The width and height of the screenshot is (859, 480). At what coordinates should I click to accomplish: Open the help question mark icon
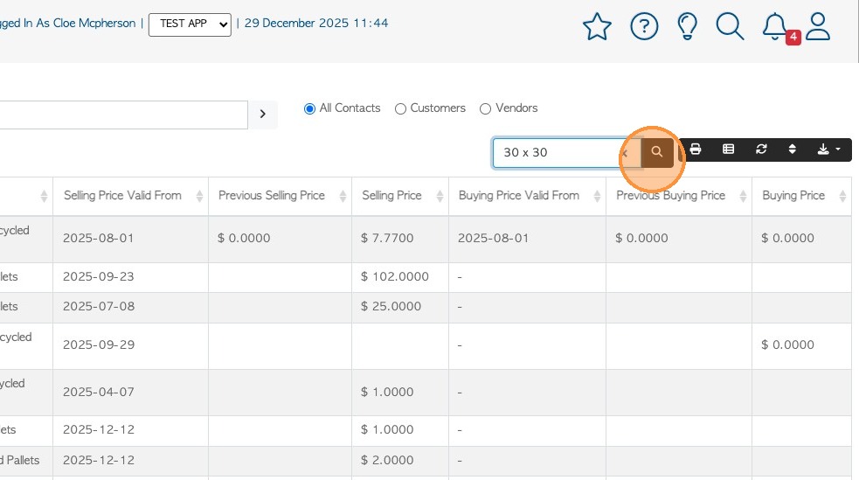pyautogui.click(x=644, y=26)
